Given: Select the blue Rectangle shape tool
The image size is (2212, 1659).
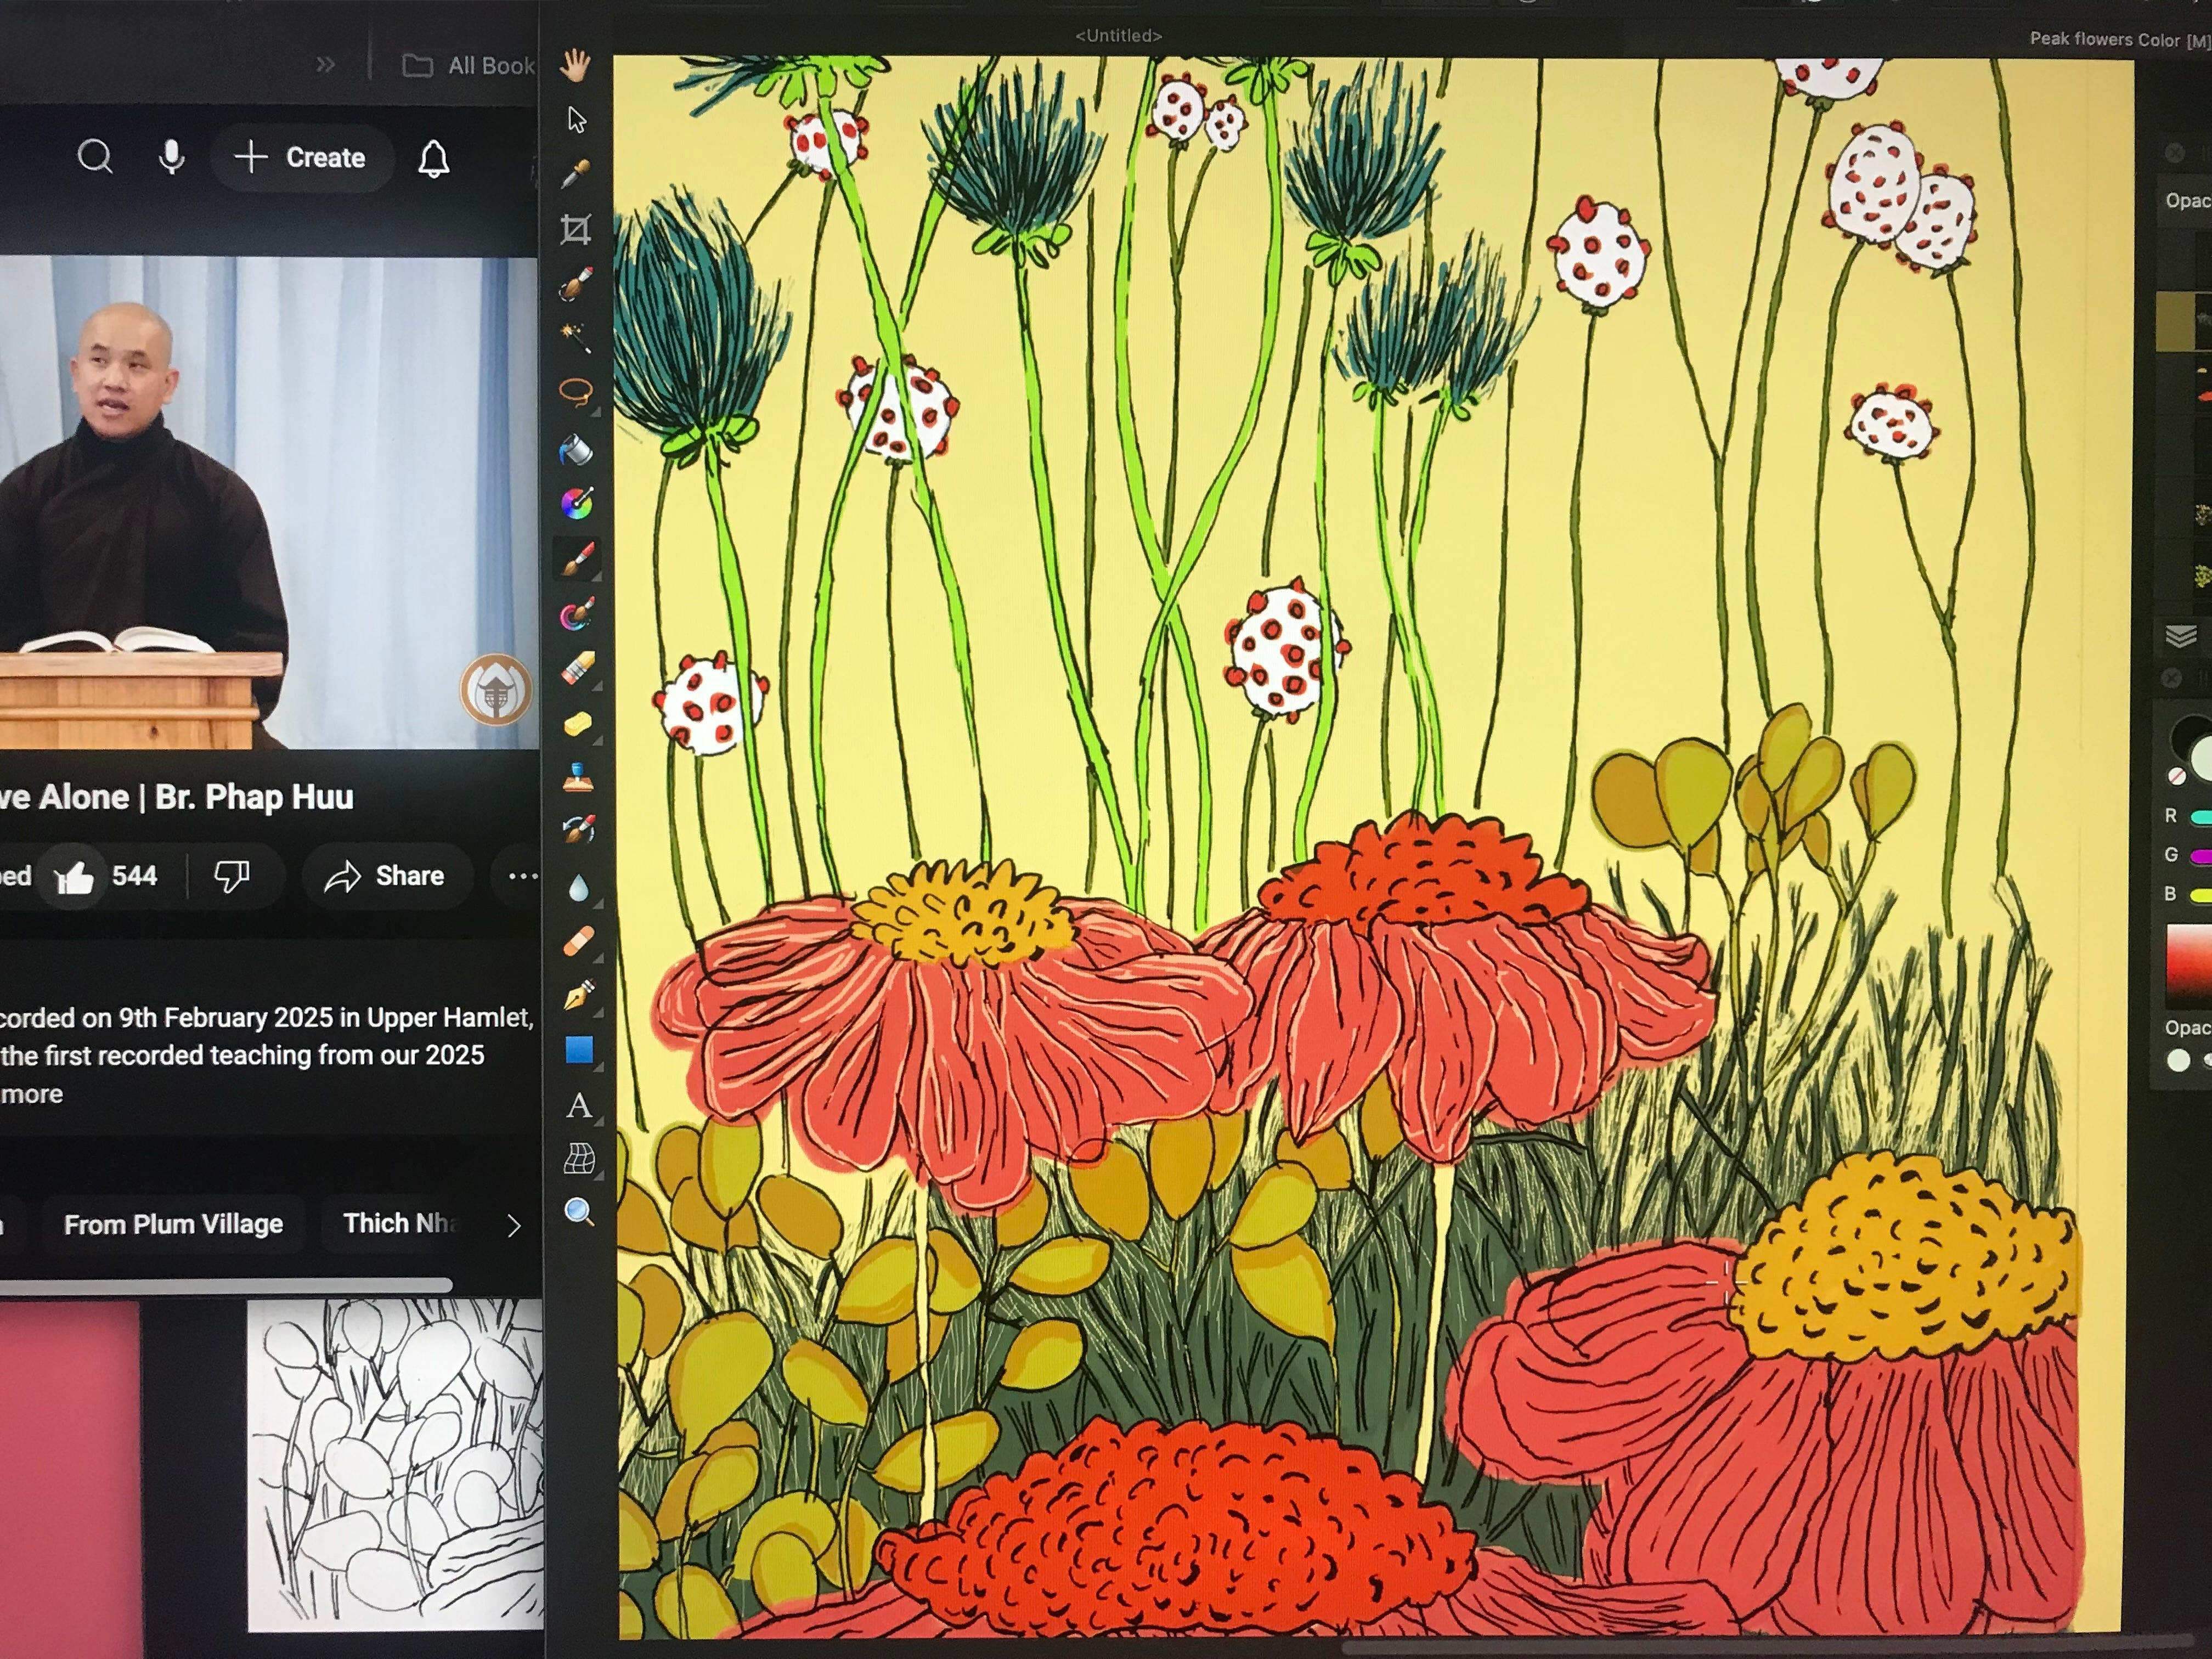Looking at the screenshot, I should click(579, 1050).
